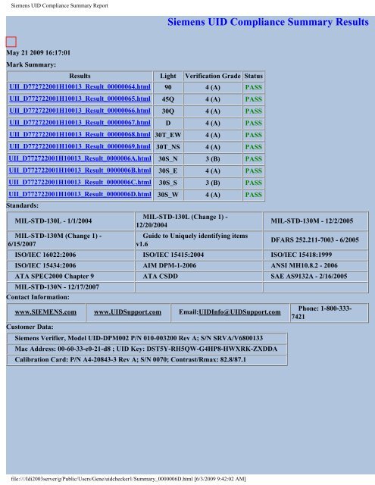Click the broken image placeholder icon

pos(11,42)
